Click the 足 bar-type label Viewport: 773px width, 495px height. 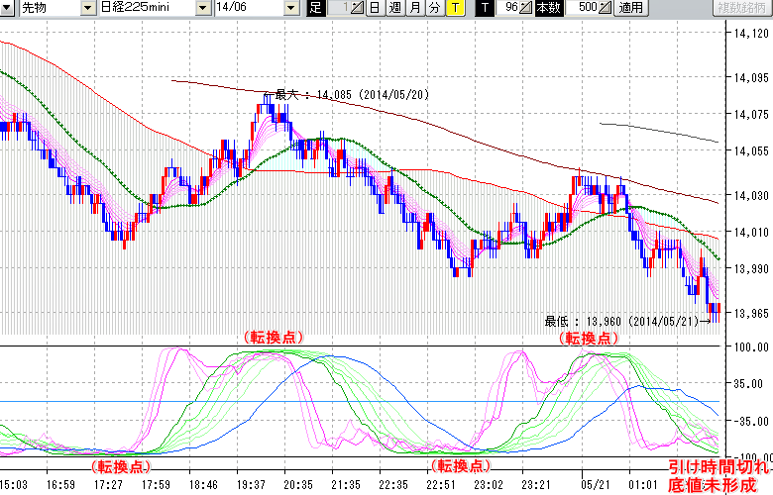point(315,8)
